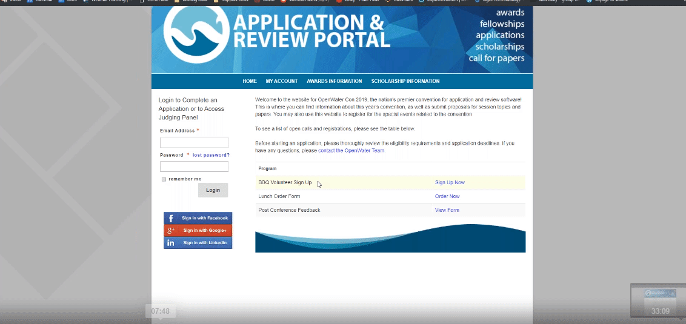Click the 07:48 video timestamp marker
Image resolution: width=686 pixels, height=324 pixels.
point(161,311)
